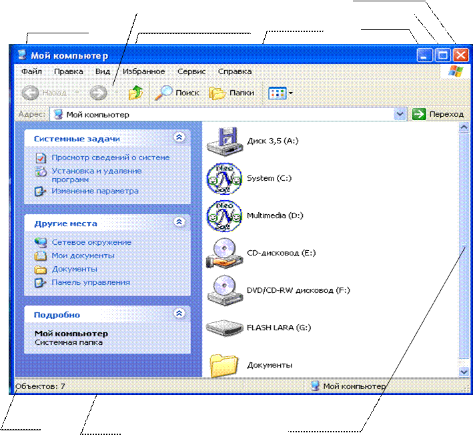Select the Multimedia (D:) drive icon
The height and width of the screenshot is (435, 473).
coord(224,216)
